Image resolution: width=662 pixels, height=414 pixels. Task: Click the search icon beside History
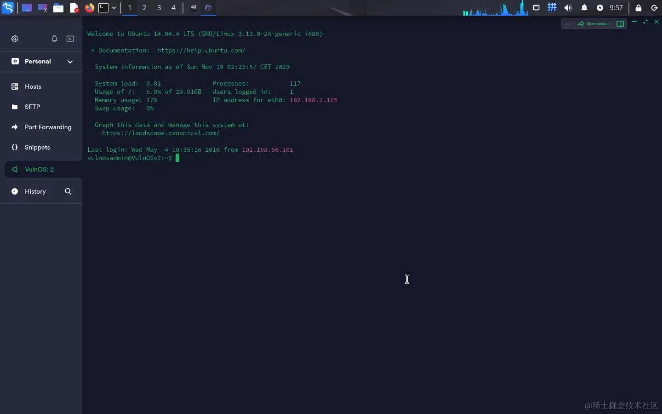[68, 191]
